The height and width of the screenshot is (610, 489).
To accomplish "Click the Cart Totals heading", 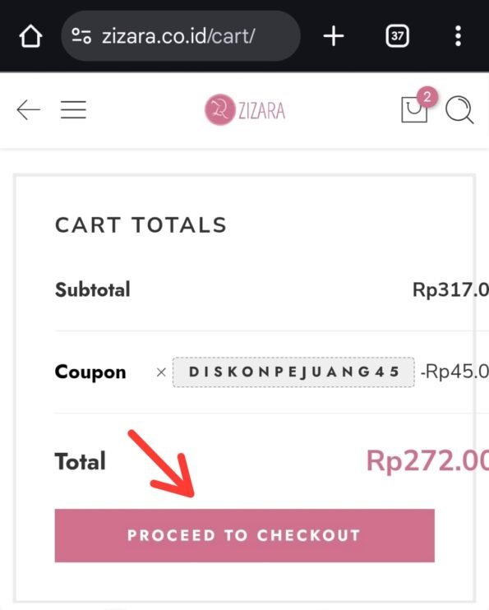I will point(141,225).
